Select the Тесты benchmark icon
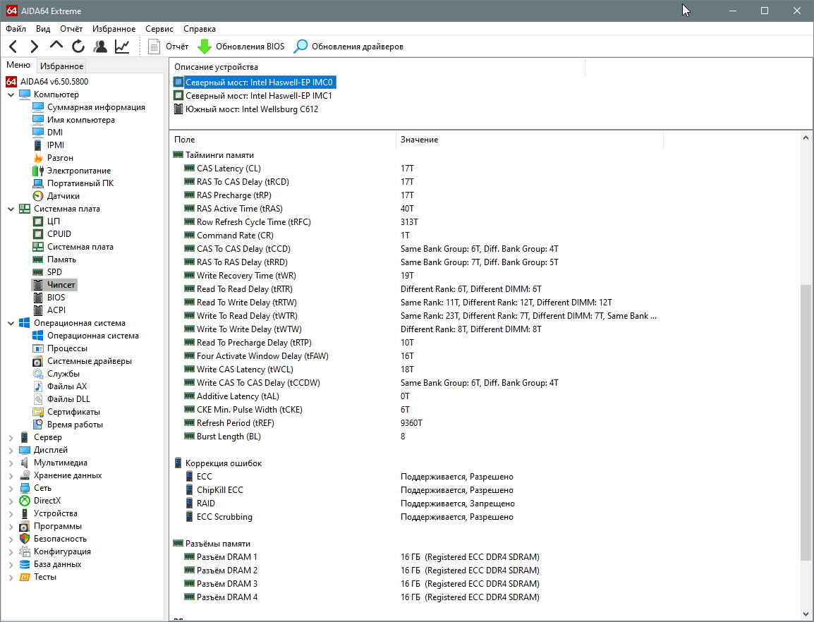Viewport: 814px width, 622px height. (25, 577)
